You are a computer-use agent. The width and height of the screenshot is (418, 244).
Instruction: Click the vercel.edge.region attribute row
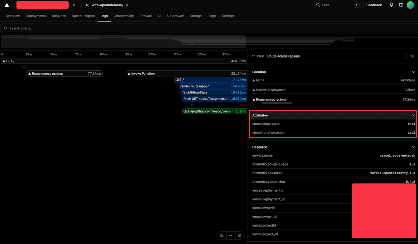pos(334,124)
